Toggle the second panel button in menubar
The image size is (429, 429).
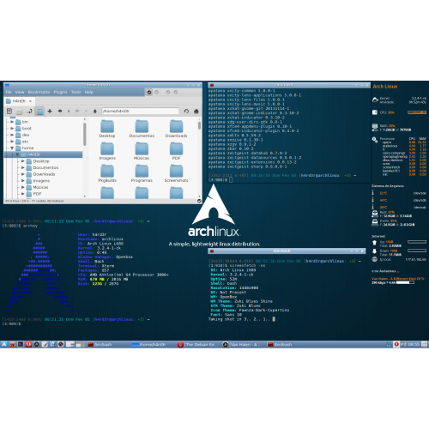(157, 92)
